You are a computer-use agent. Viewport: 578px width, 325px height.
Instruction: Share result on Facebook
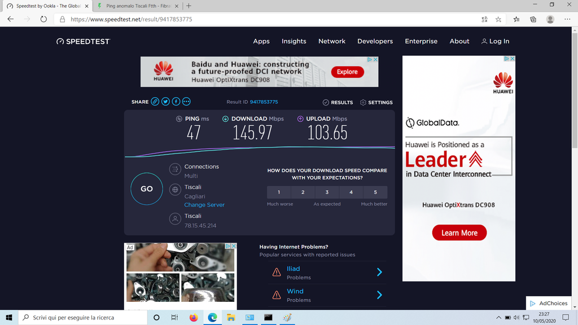coord(176,102)
